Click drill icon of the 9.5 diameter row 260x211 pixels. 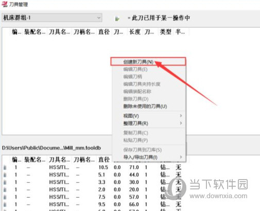(5, 204)
